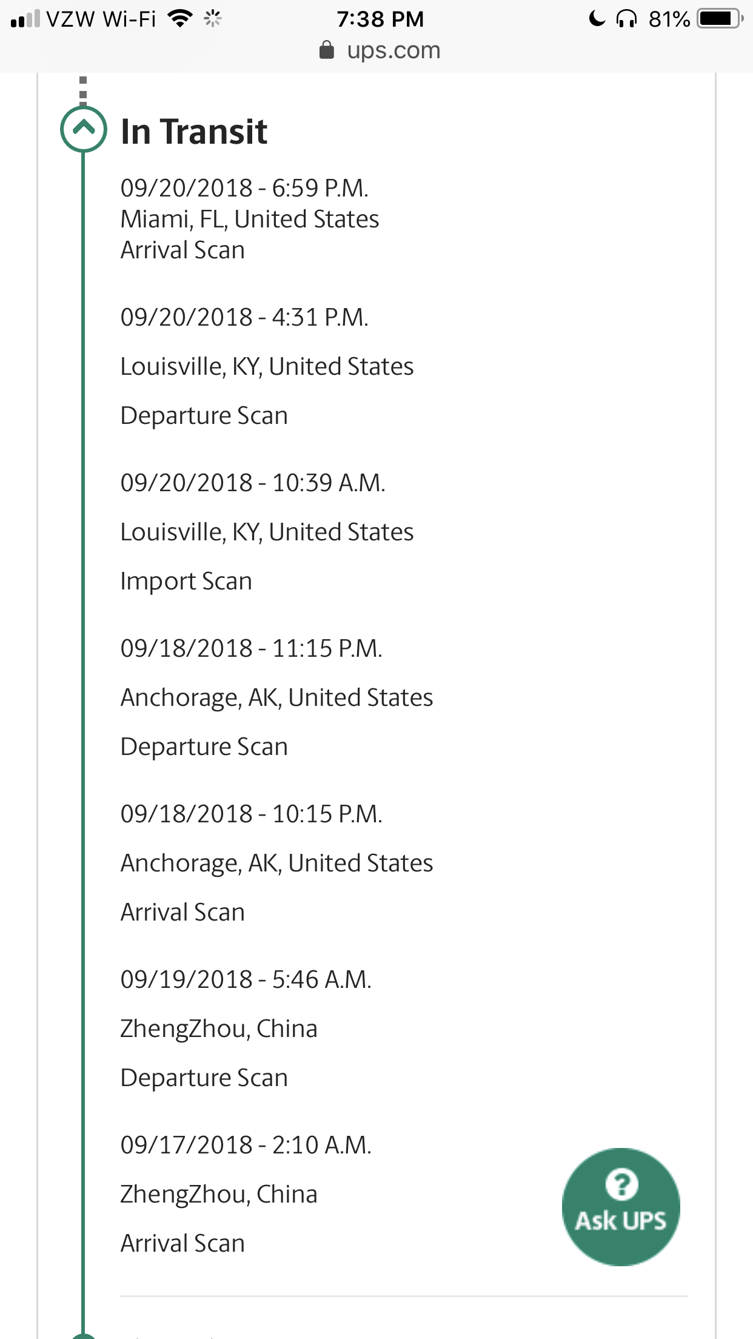
Task: Tap the 7:38 PM clock
Action: [380, 19]
